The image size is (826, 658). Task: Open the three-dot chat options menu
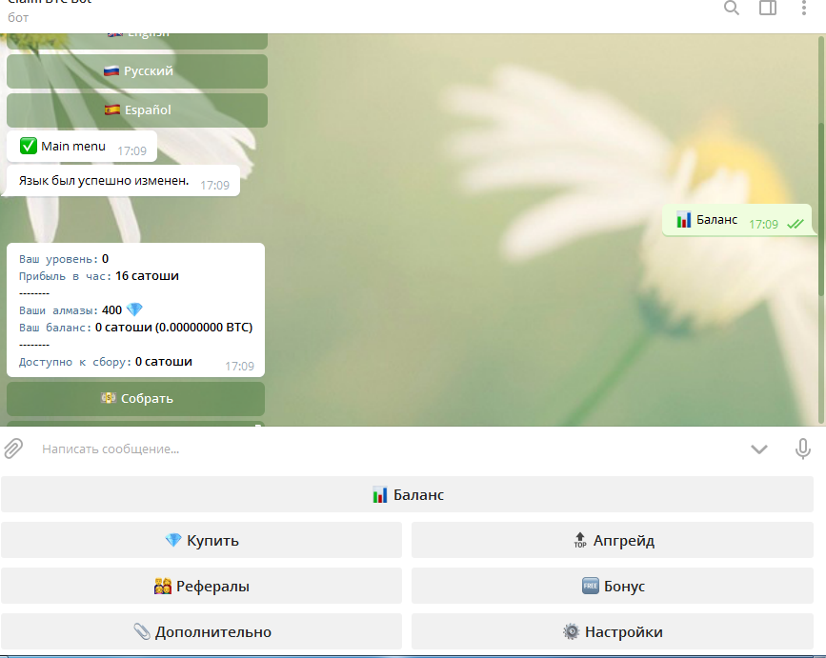click(x=804, y=9)
